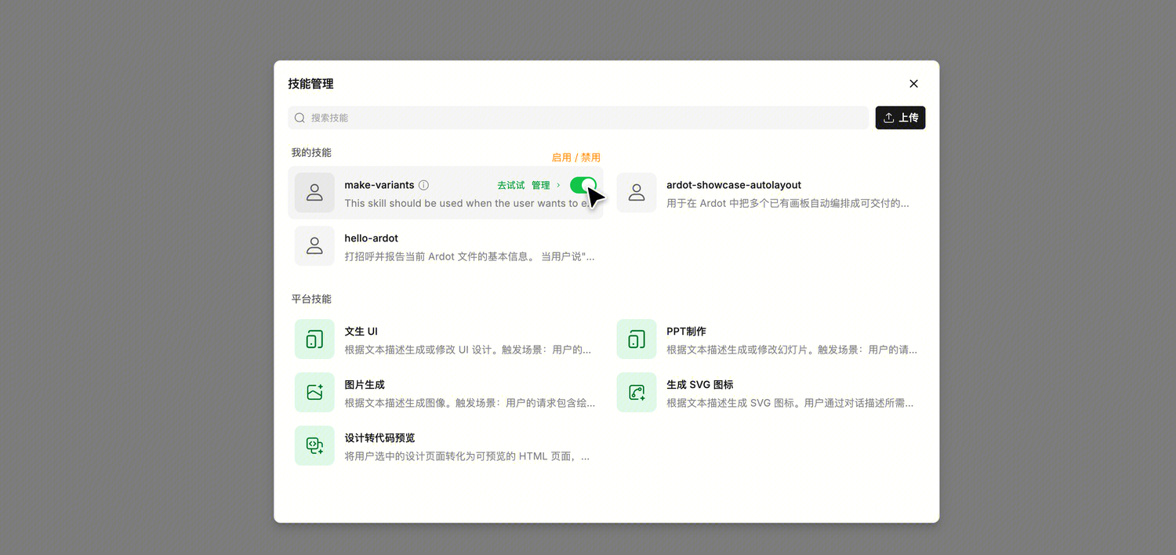The height and width of the screenshot is (555, 1176).
Task: Click the description 根据文本描述生成图像
Action: coord(470,403)
